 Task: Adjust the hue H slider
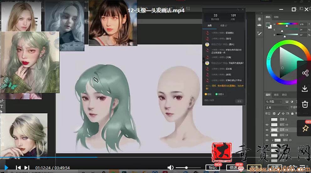click(x=287, y=24)
